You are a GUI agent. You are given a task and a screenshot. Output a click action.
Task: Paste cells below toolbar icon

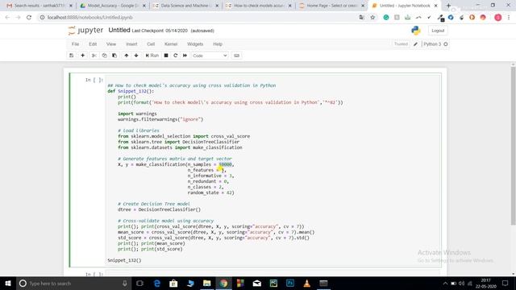click(x=114, y=56)
